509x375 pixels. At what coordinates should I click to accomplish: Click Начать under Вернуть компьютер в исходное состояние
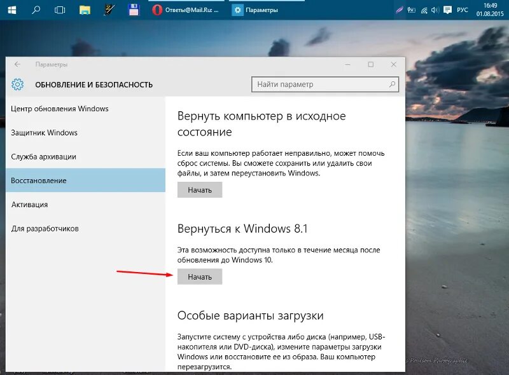point(200,190)
